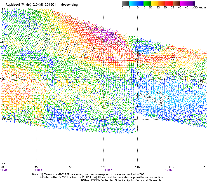Click the 'Rapidscat Winds(12.5KM) 20160111 descending' title

click(x=42, y=5)
